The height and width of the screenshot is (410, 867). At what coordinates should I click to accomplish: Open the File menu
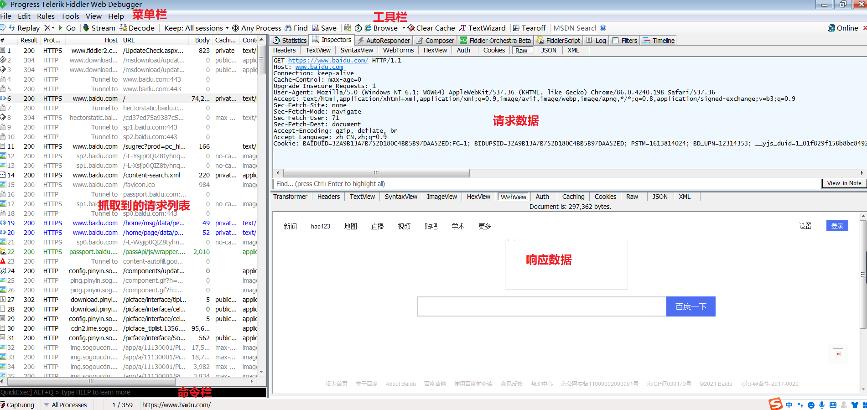pos(6,16)
